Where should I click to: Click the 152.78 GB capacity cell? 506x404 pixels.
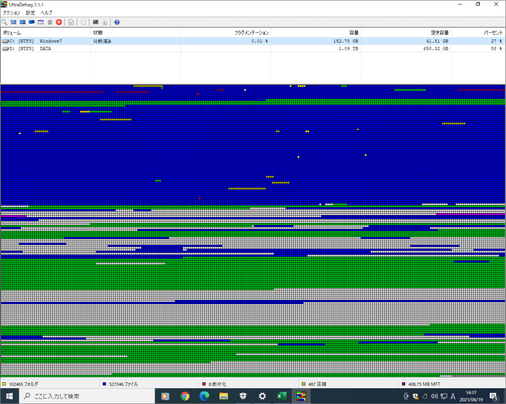point(345,41)
